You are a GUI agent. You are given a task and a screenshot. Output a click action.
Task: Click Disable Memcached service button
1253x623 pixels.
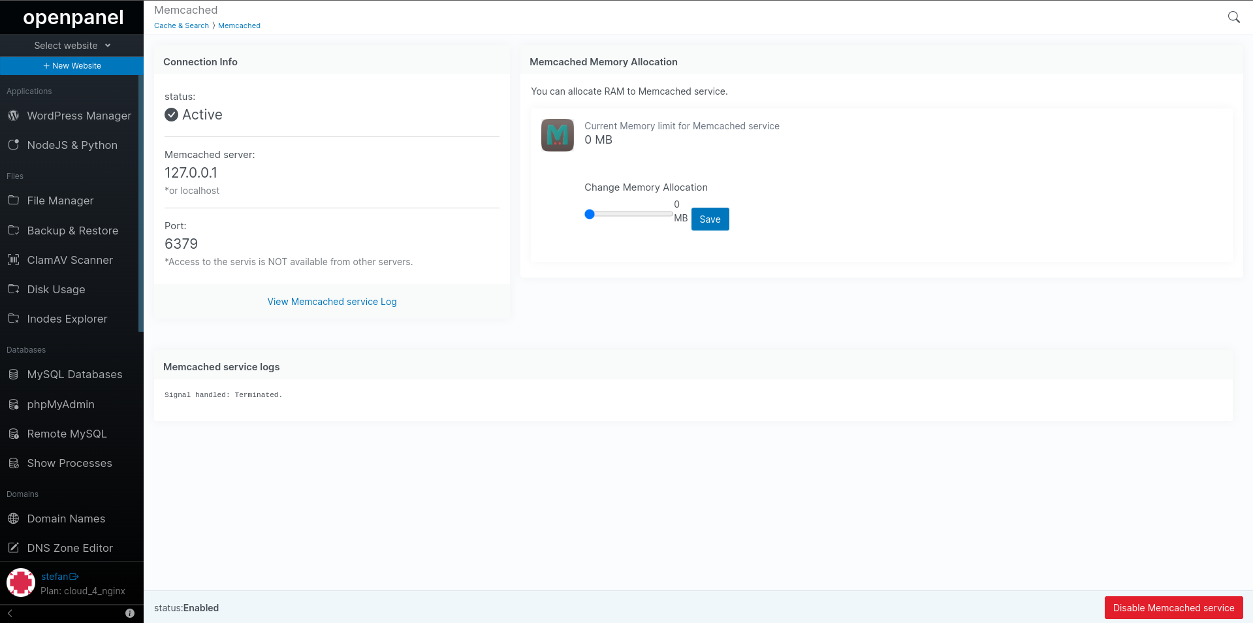pos(1173,608)
